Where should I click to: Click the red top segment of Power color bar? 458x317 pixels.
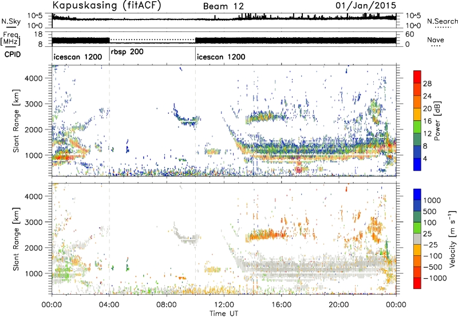click(x=417, y=76)
